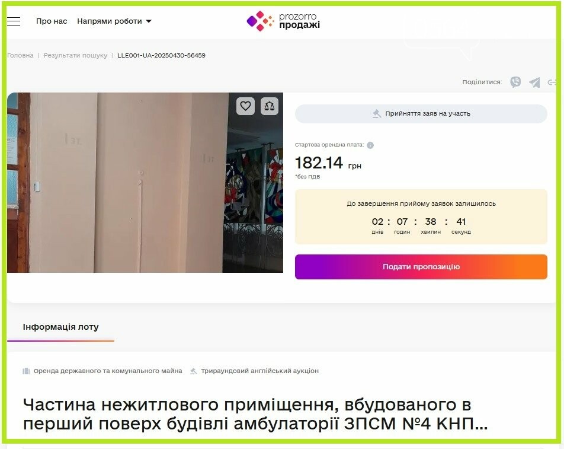Click the Оренда державного та комунального майна tag
The width and height of the screenshot is (564, 449).
(102, 371)
